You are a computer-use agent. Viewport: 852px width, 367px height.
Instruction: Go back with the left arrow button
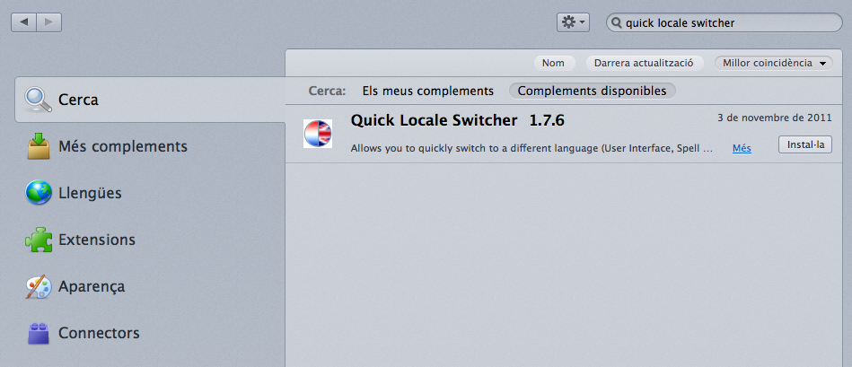coord(24,22)
